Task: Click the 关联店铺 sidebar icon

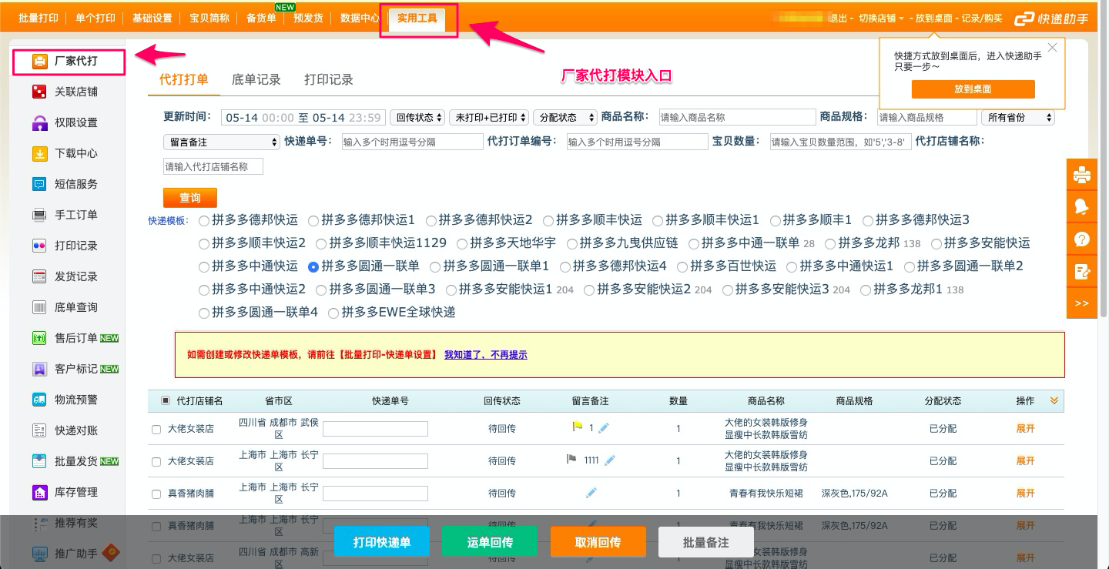Action: click(39, 92)
